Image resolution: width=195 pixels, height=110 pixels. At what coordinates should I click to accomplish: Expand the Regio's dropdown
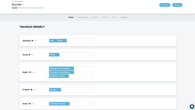tap(94, 72)
